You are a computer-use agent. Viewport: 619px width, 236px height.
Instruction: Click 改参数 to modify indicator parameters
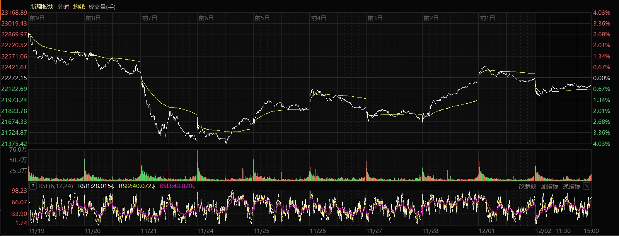click(x=527, y=186)
